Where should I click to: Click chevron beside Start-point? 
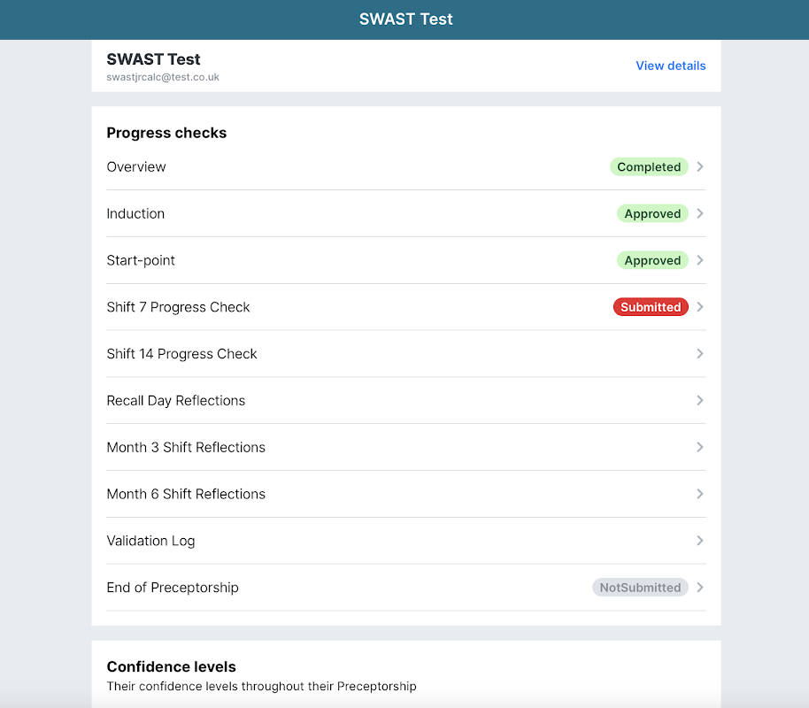700,260
